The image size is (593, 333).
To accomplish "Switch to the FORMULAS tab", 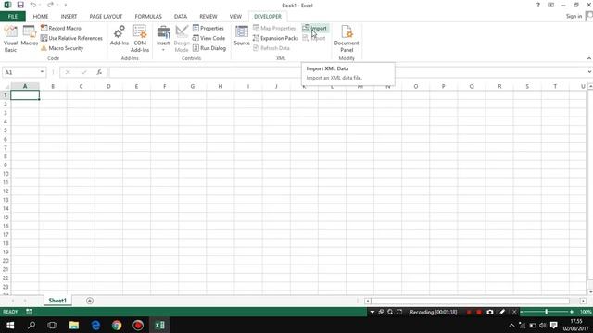I will [148, 17].
